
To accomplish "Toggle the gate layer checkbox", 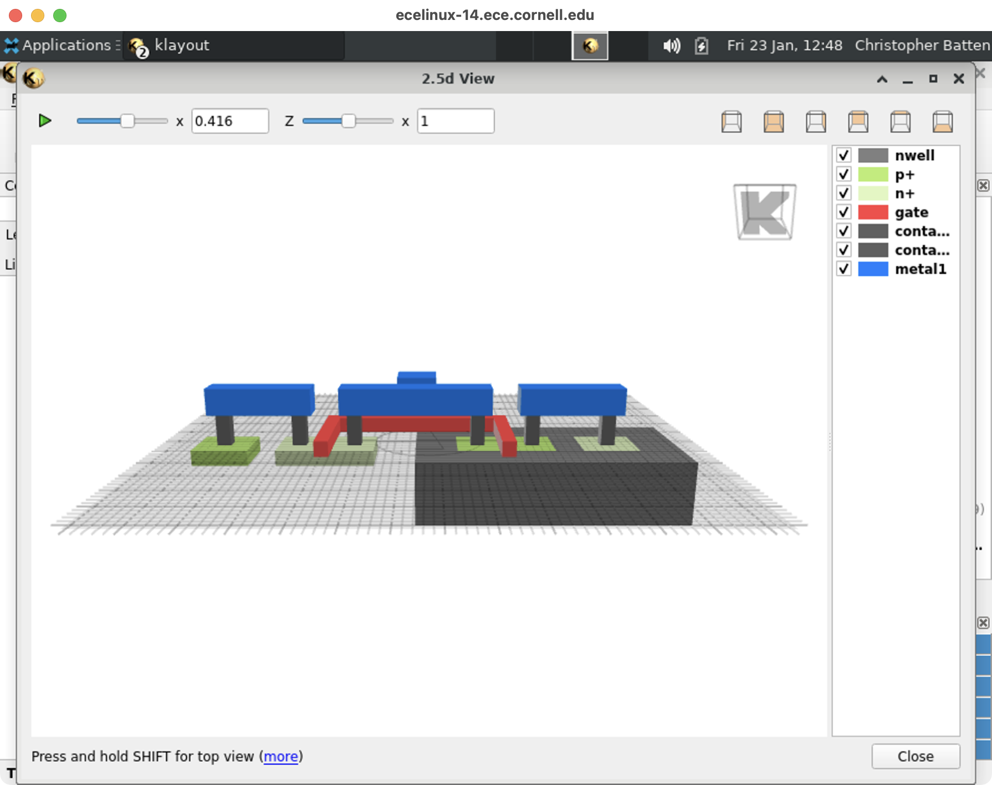I will [x=843, y=212].
